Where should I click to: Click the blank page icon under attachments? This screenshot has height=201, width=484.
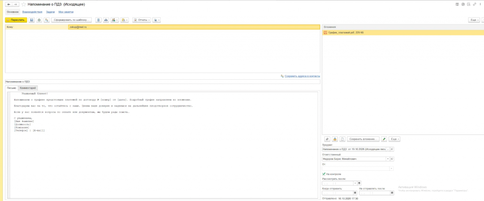[x=342, y=139]
